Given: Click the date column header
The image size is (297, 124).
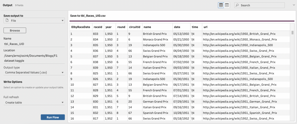Looking at the screenshot, I should pyautogui.click(x=177, y=27).
